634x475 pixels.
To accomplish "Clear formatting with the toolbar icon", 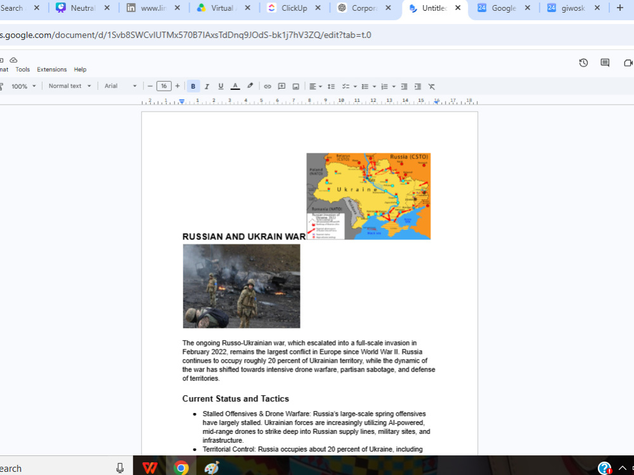I will (431, 86).
